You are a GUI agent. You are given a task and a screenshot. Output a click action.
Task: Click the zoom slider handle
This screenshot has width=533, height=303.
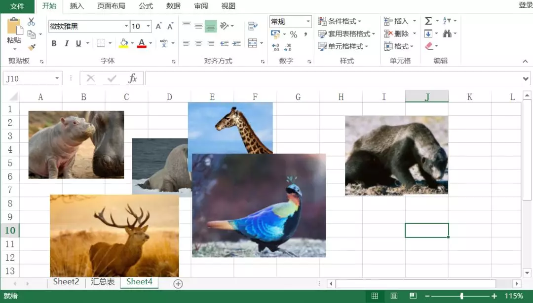click(x=461, y=296)
